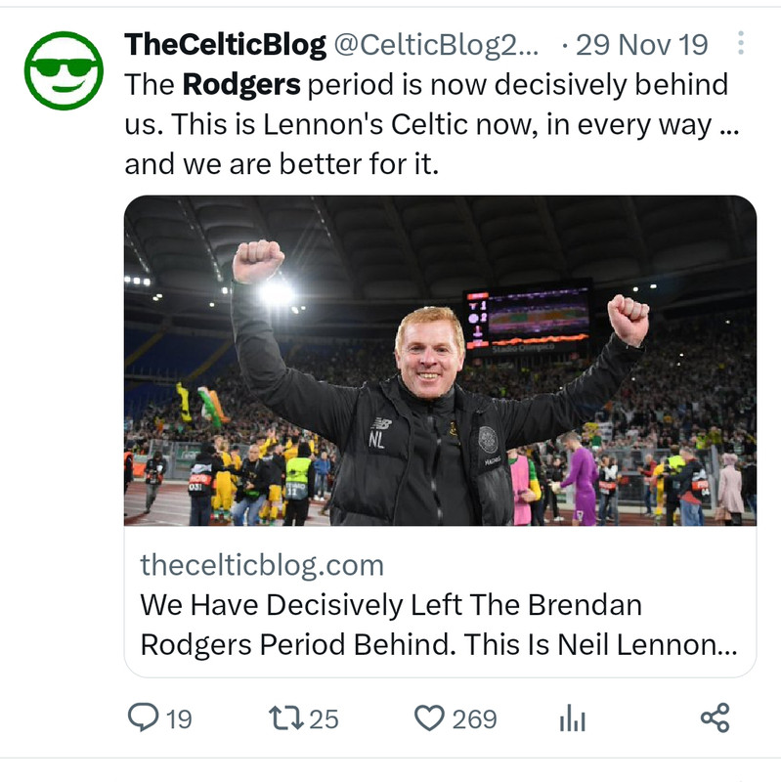Select the bold Rodgers keyword
The width and height of the screenshot is (781, 782).
241,85
